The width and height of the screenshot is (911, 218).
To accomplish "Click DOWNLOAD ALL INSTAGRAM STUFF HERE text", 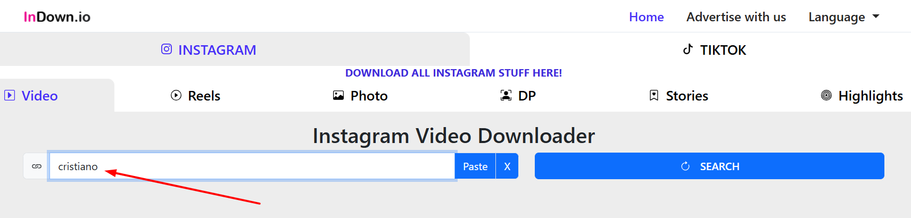I will 453,73.
